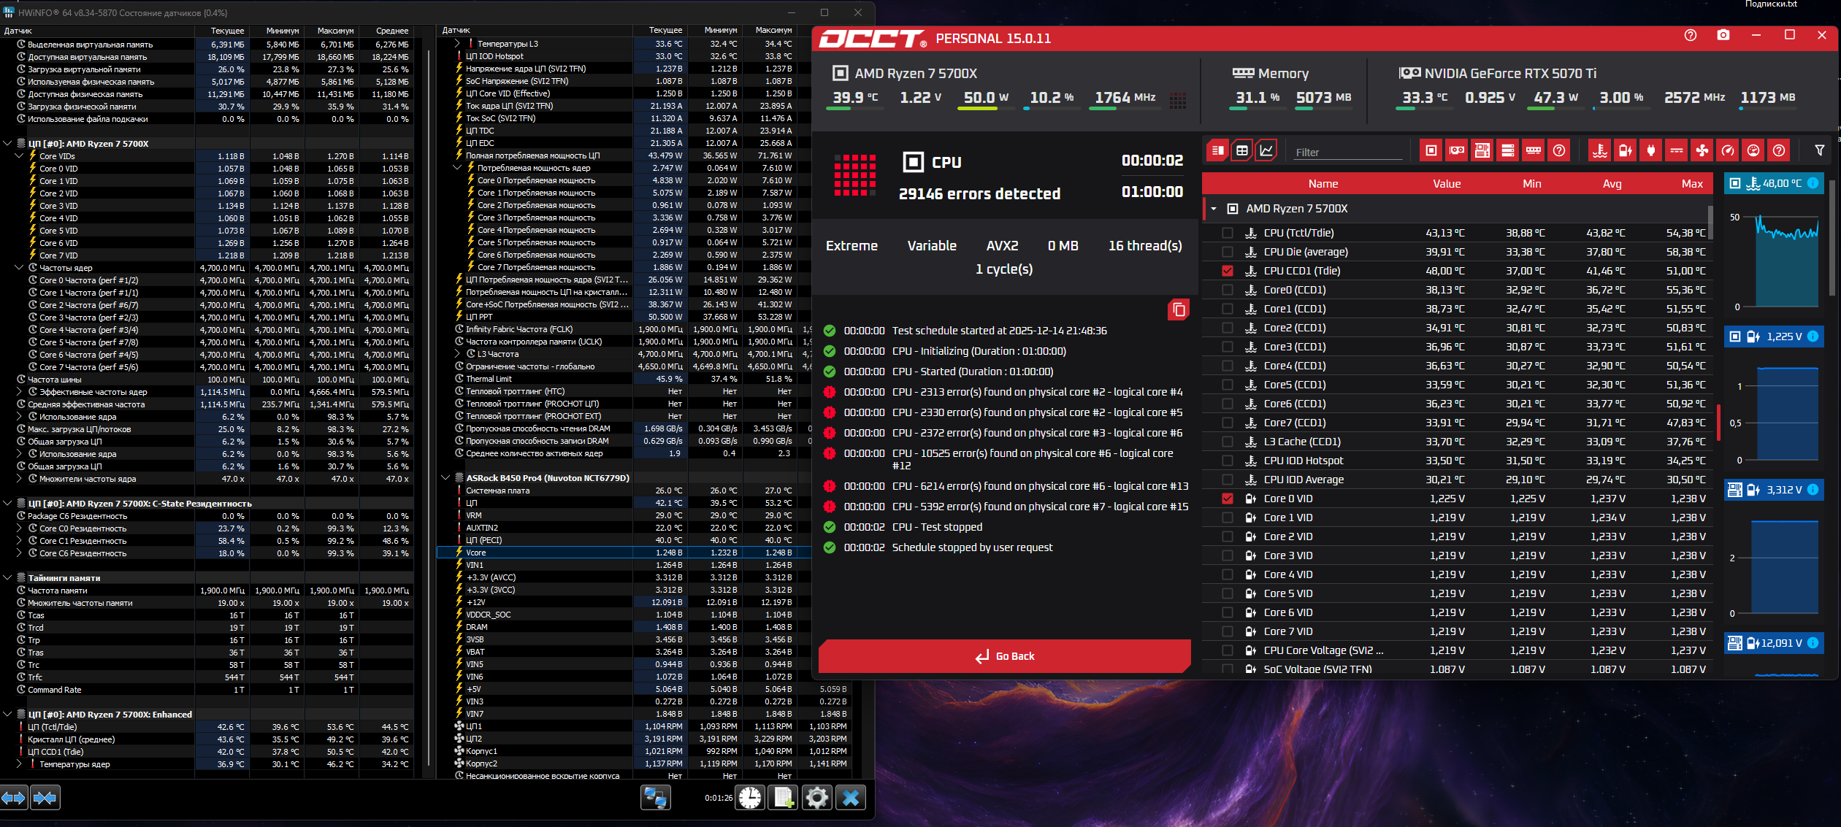Switch to graph view in sensor panel
This screenshot has height=827, width=1841.
(x=1266, y=151)
